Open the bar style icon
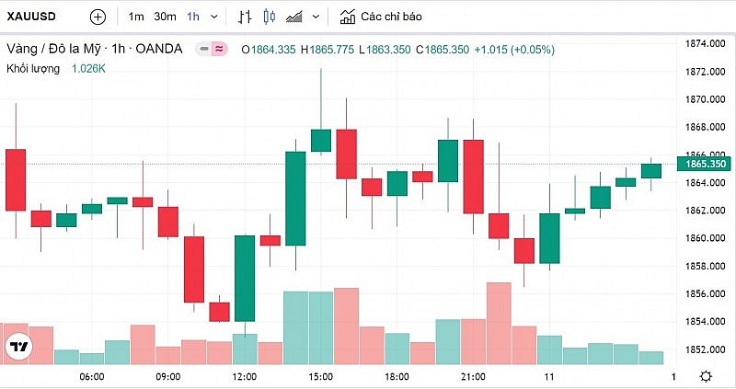 tap(244, 17)
